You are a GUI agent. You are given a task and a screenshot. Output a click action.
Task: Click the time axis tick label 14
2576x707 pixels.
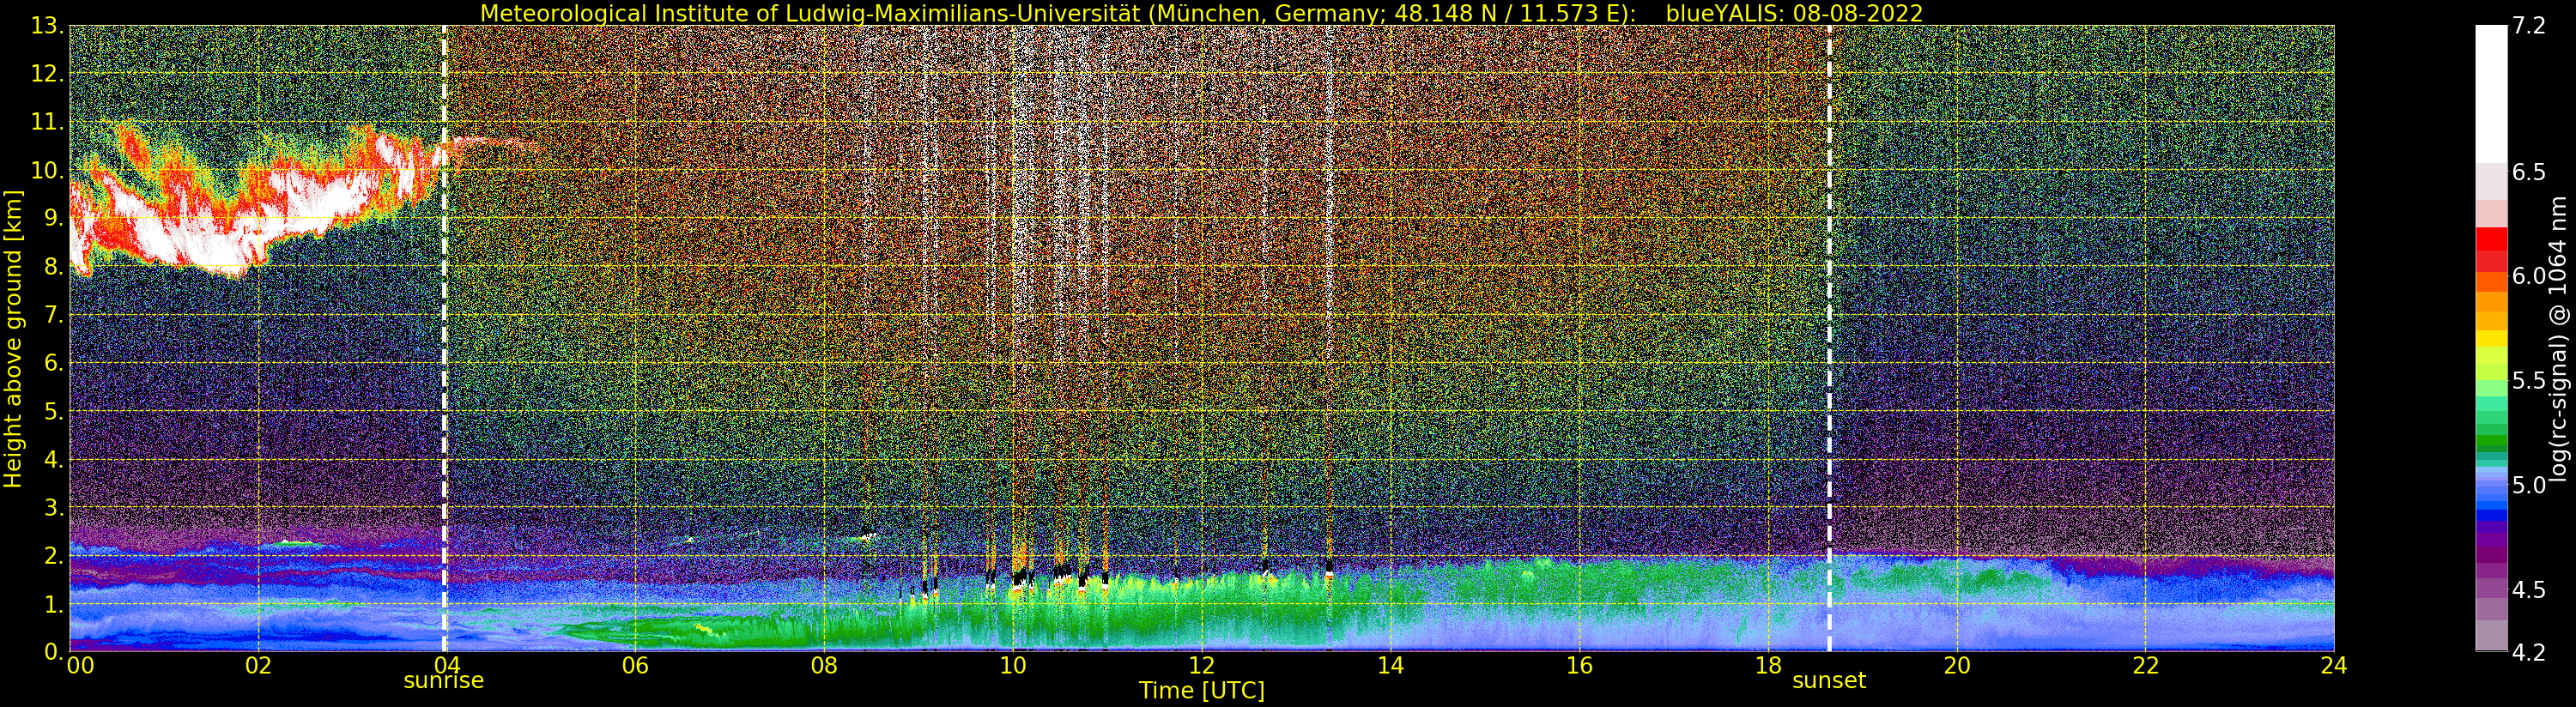[x=1390, y=665]
